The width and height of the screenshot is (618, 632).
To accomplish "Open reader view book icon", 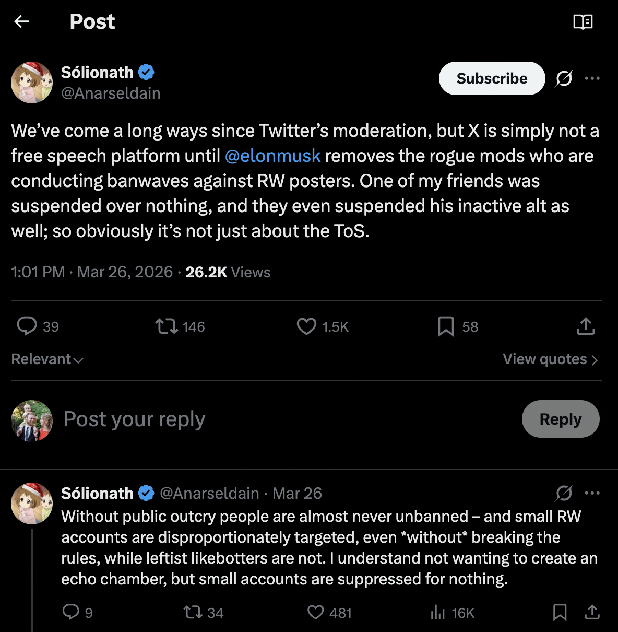I will 583,21.
